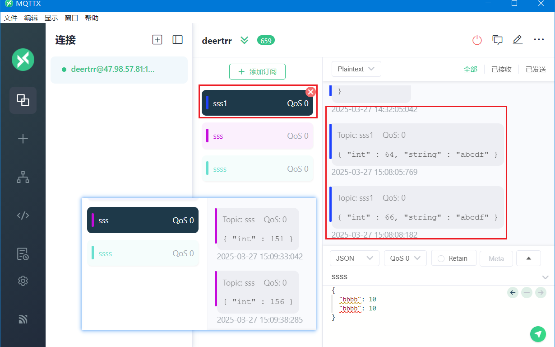Click the plus icon in left sidebar

pyautogui.click(x=23, y=139)
